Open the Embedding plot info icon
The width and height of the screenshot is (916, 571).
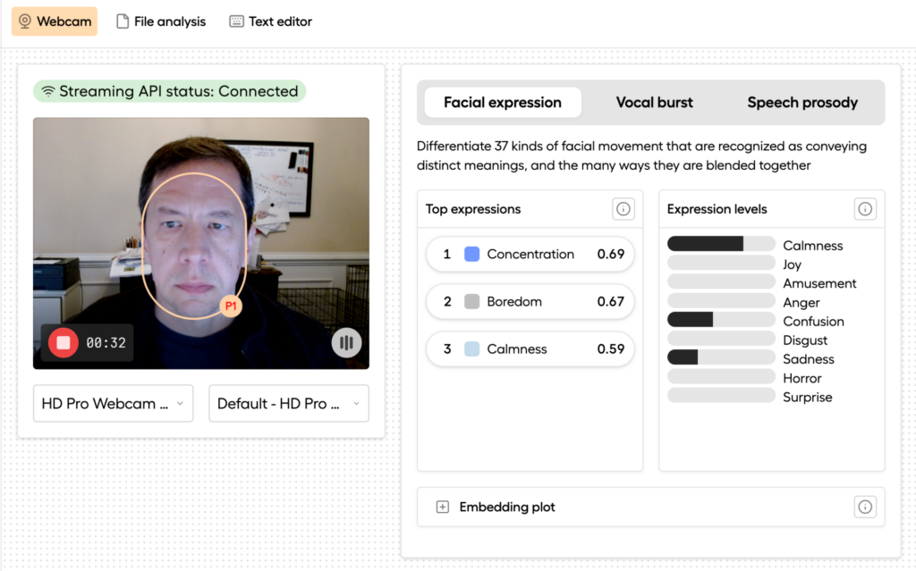pos(865,507)
